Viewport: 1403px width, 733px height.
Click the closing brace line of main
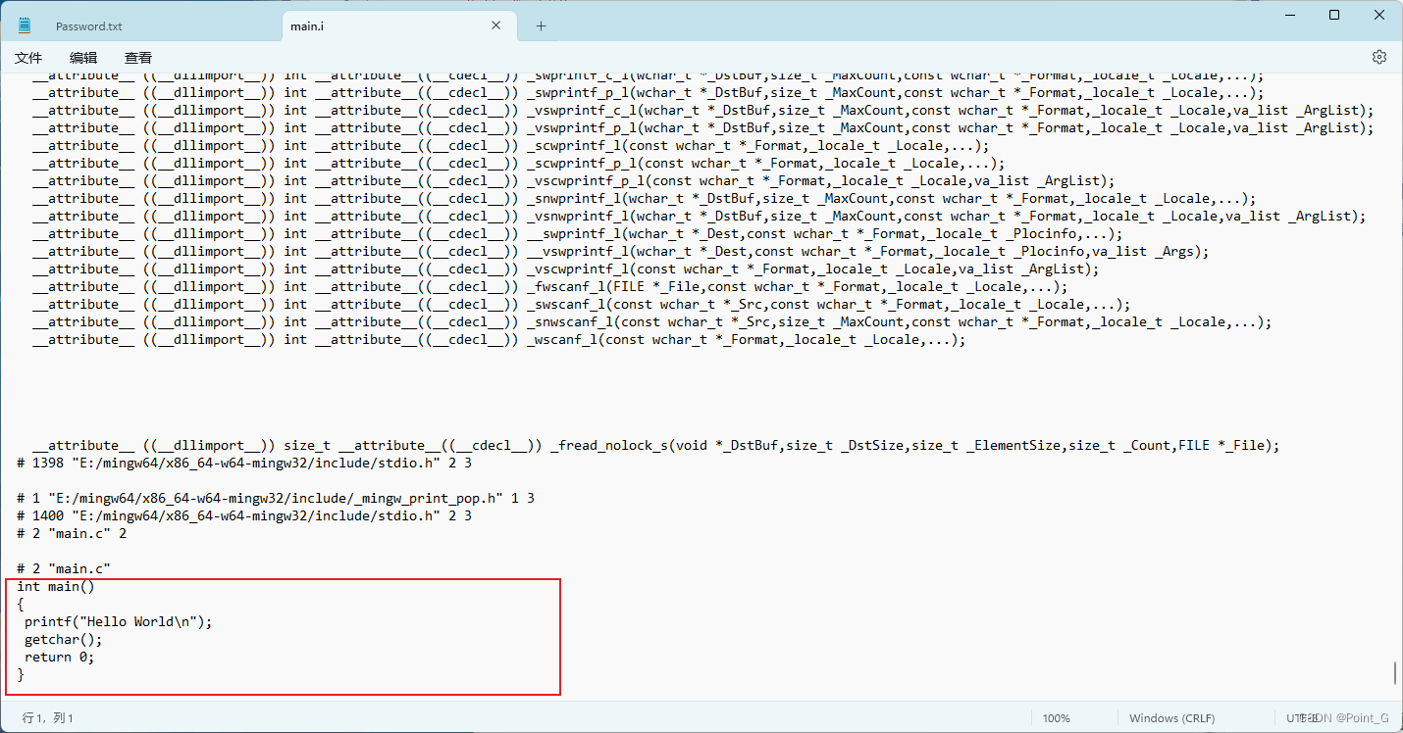(21, 674)
